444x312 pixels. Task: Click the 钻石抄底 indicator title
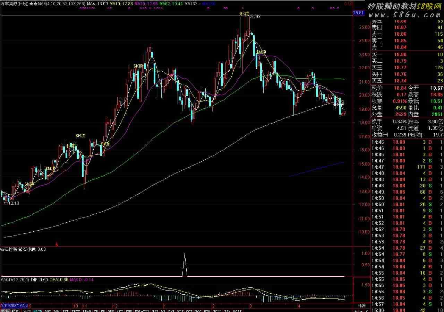[x=8, y=249]
